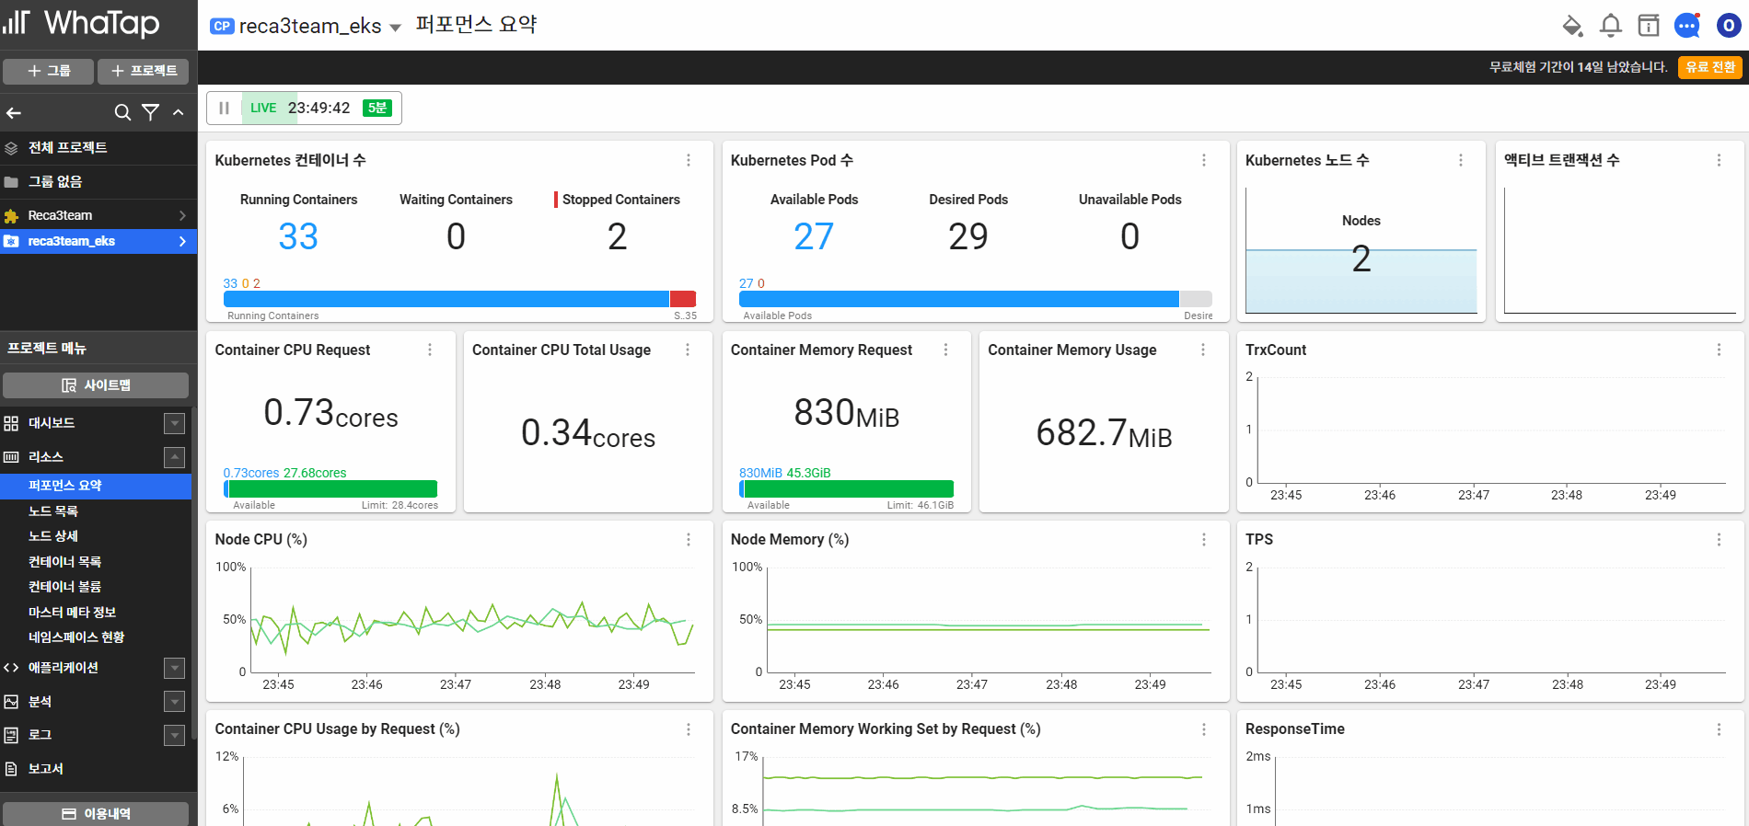The width and height of the screenshot is (1749, 826).
Task: Pause the live dashboard updates
Action: pos(224,108)
